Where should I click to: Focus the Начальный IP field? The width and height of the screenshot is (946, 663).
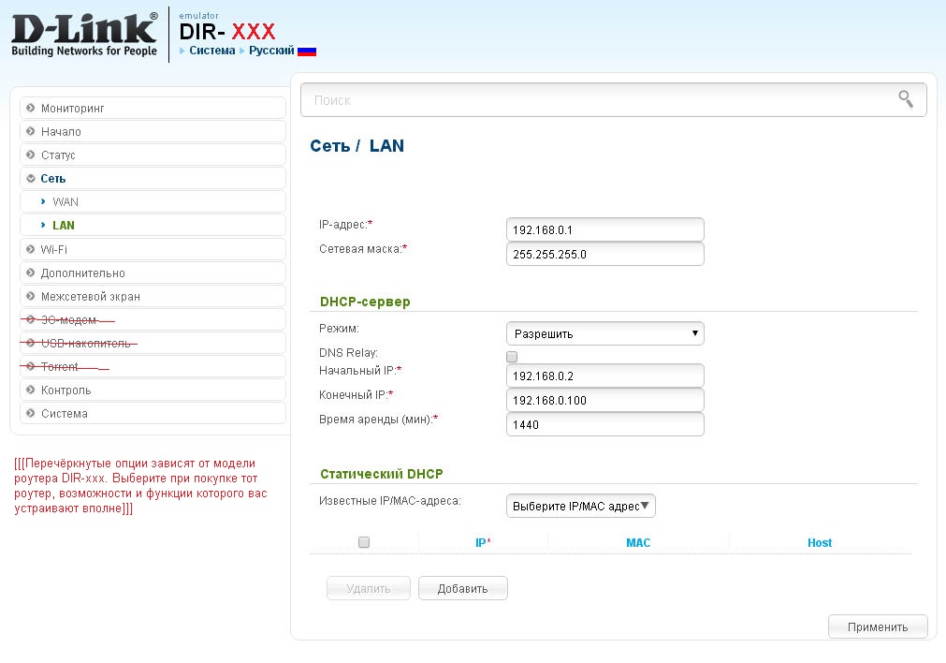click(604, 376)
